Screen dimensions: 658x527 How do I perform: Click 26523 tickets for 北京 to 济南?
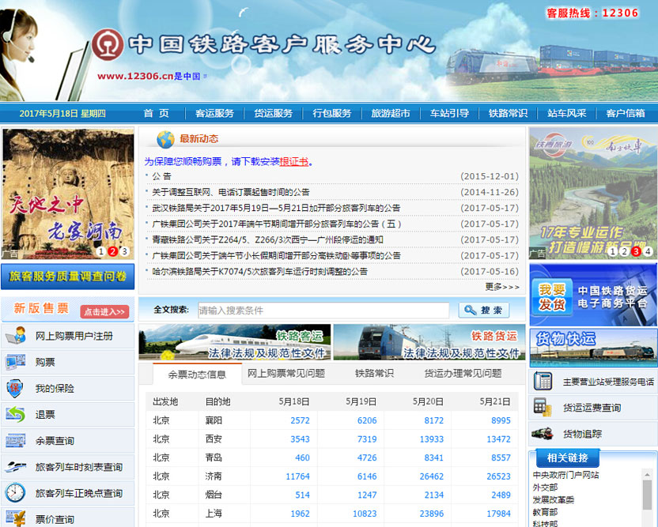(x=498, y=476)
